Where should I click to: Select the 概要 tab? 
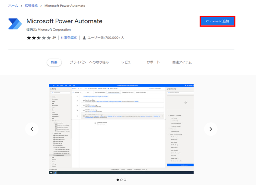point(54,62)
